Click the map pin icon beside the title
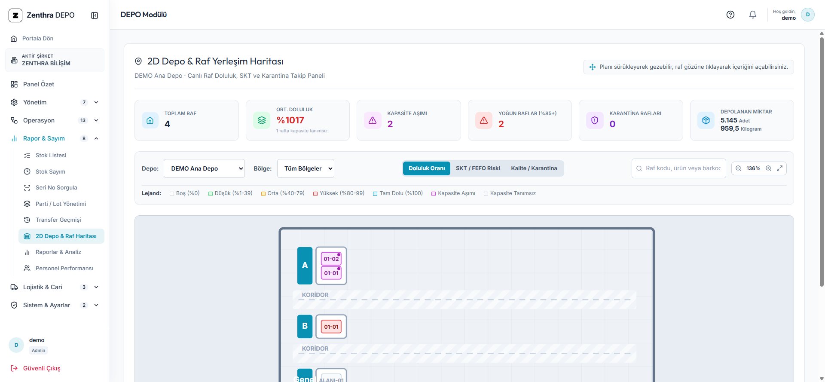The width and height of the screenshot is (825, 382). [138, 61]
